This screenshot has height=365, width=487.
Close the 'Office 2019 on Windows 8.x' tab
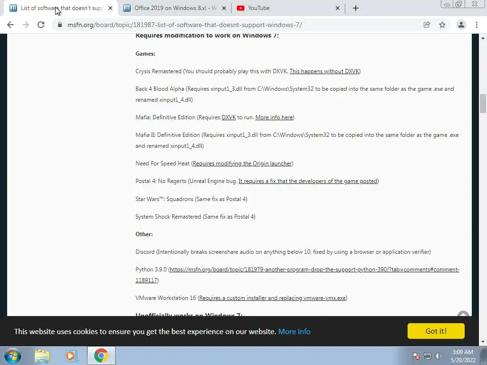pyautogui.click(x=224, y=8)
